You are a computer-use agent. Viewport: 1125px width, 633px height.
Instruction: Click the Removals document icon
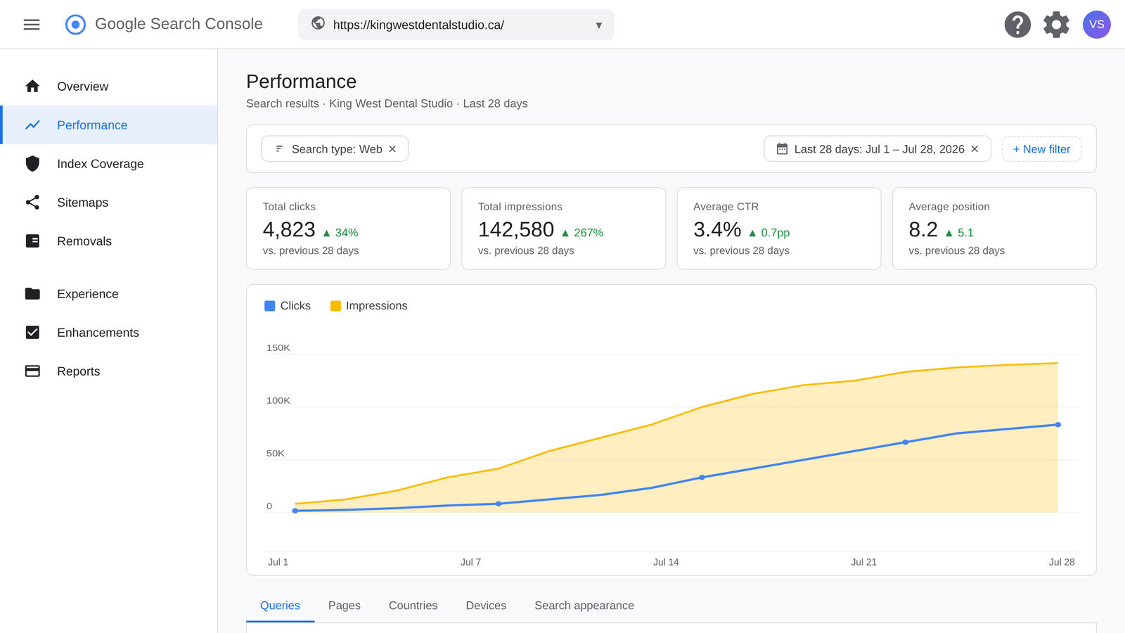32,241
